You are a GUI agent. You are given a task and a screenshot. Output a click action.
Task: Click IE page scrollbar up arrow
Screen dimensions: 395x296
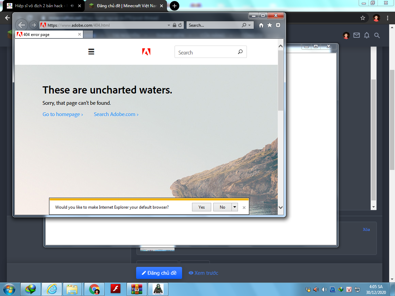(x=280, y=46)
